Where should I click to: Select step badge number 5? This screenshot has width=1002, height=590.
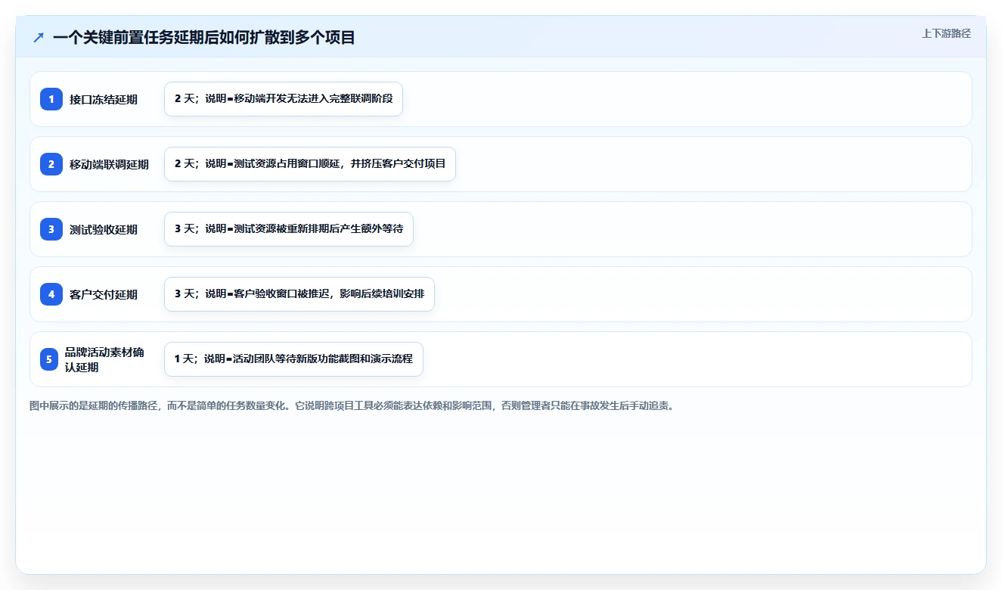[49, 359]
